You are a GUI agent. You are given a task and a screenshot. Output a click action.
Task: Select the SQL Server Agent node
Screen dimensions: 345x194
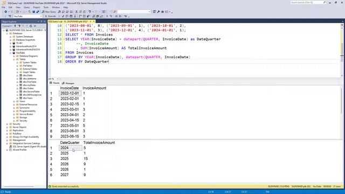coord(29,147)
